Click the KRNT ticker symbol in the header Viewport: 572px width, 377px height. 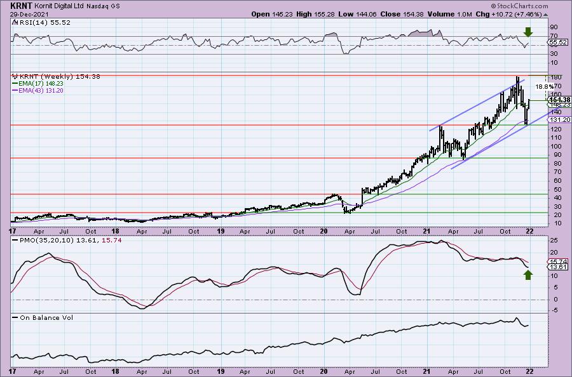(22, 6)
